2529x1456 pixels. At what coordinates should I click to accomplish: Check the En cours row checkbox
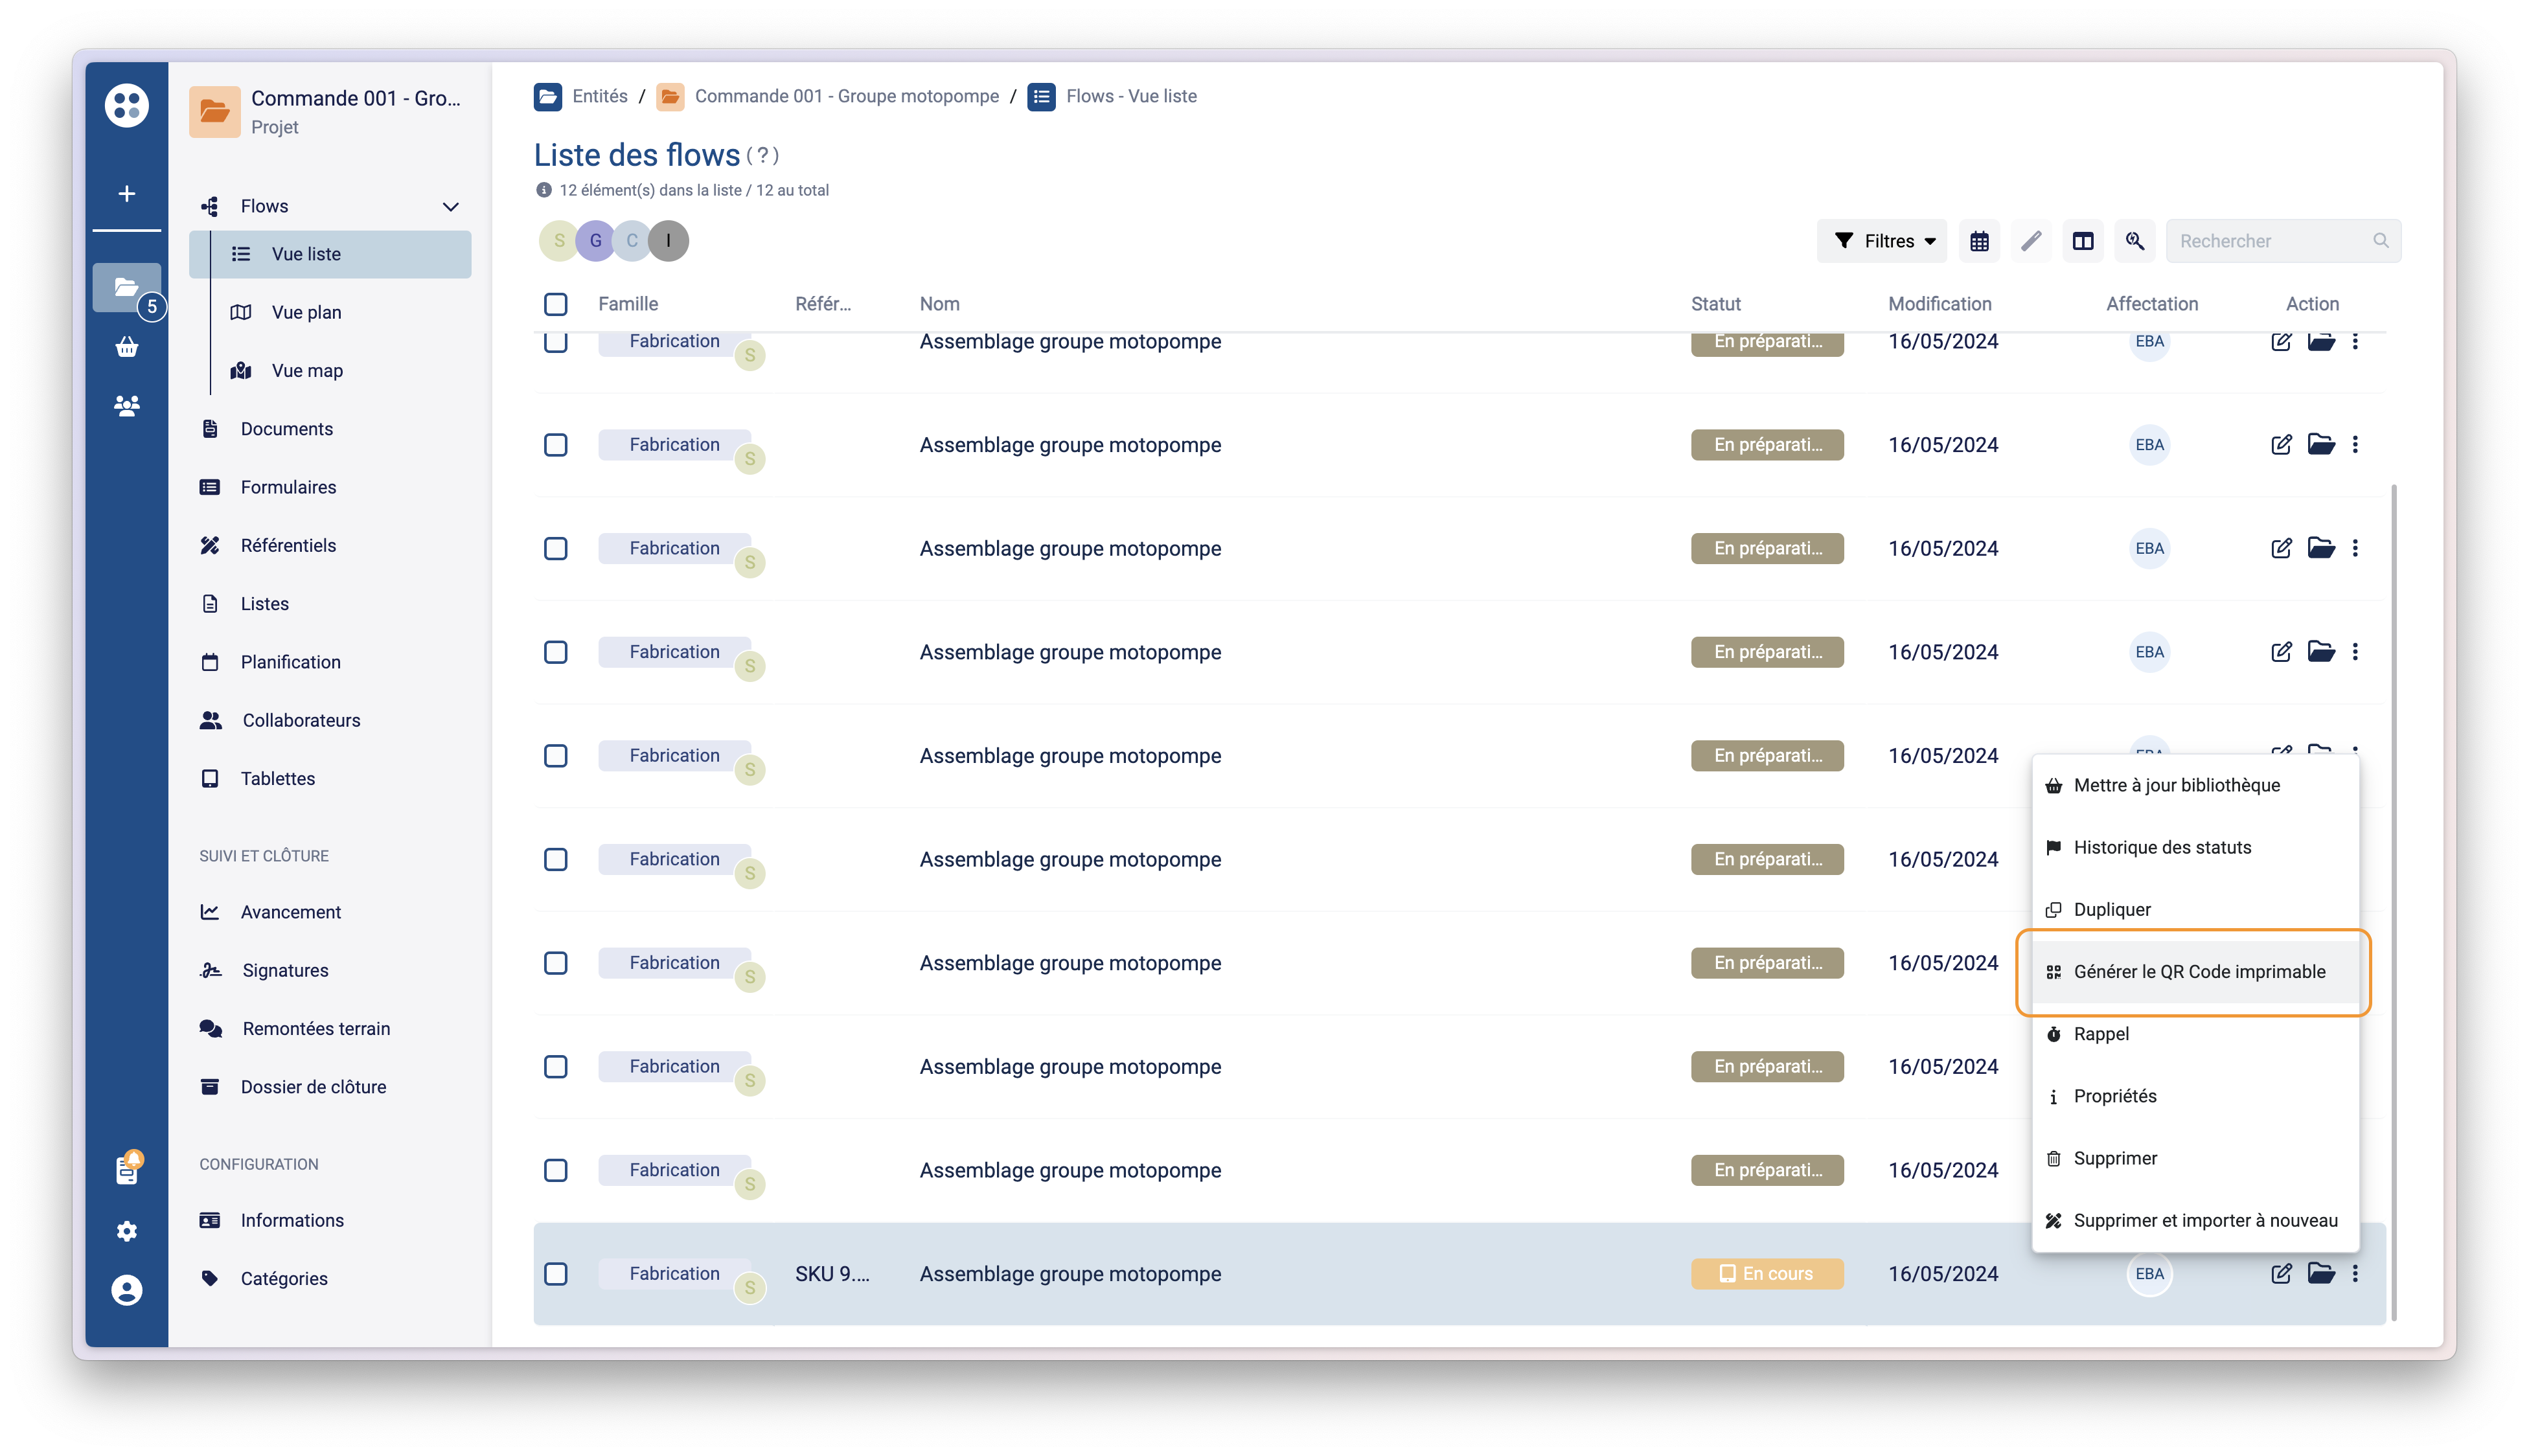(x=555, y=1273)
